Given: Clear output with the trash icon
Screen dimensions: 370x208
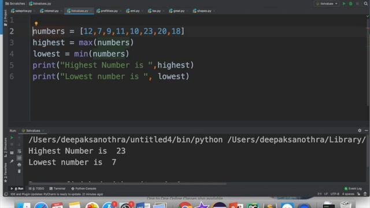Looking at the screenshot, I should 19,171.
